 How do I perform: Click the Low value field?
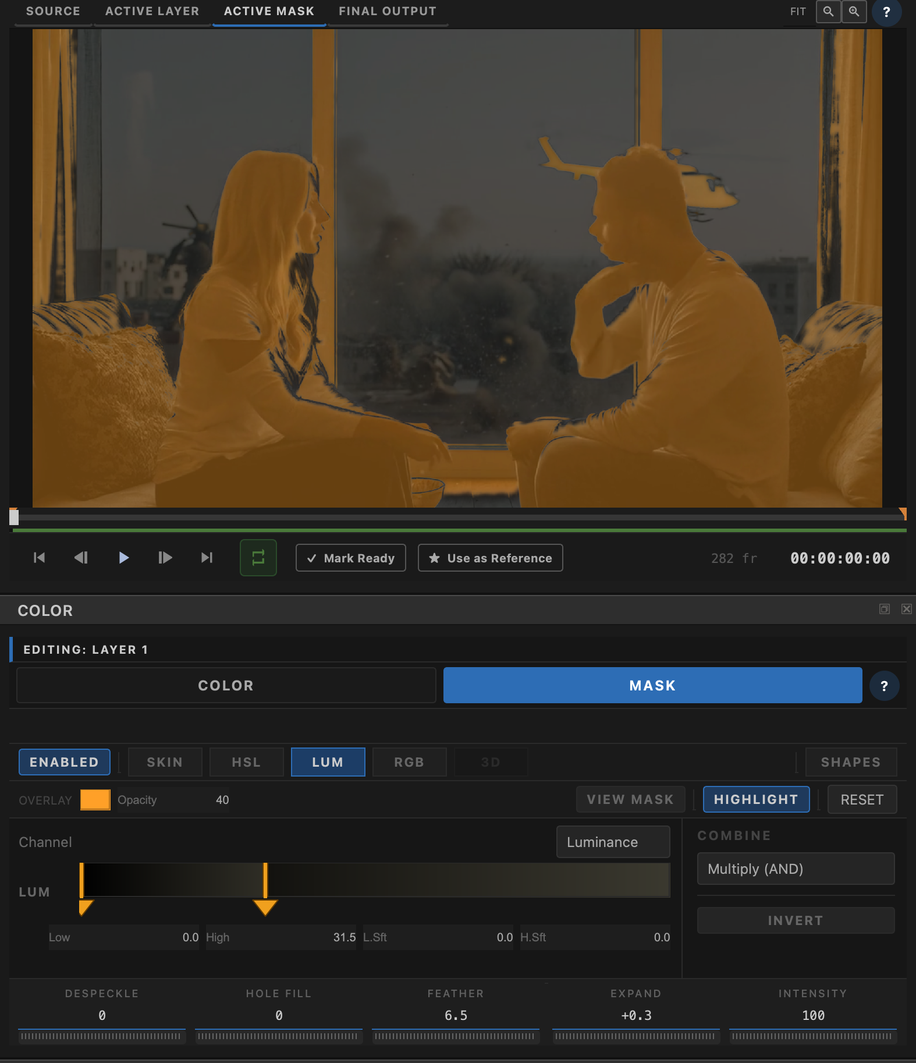point(124,937)
